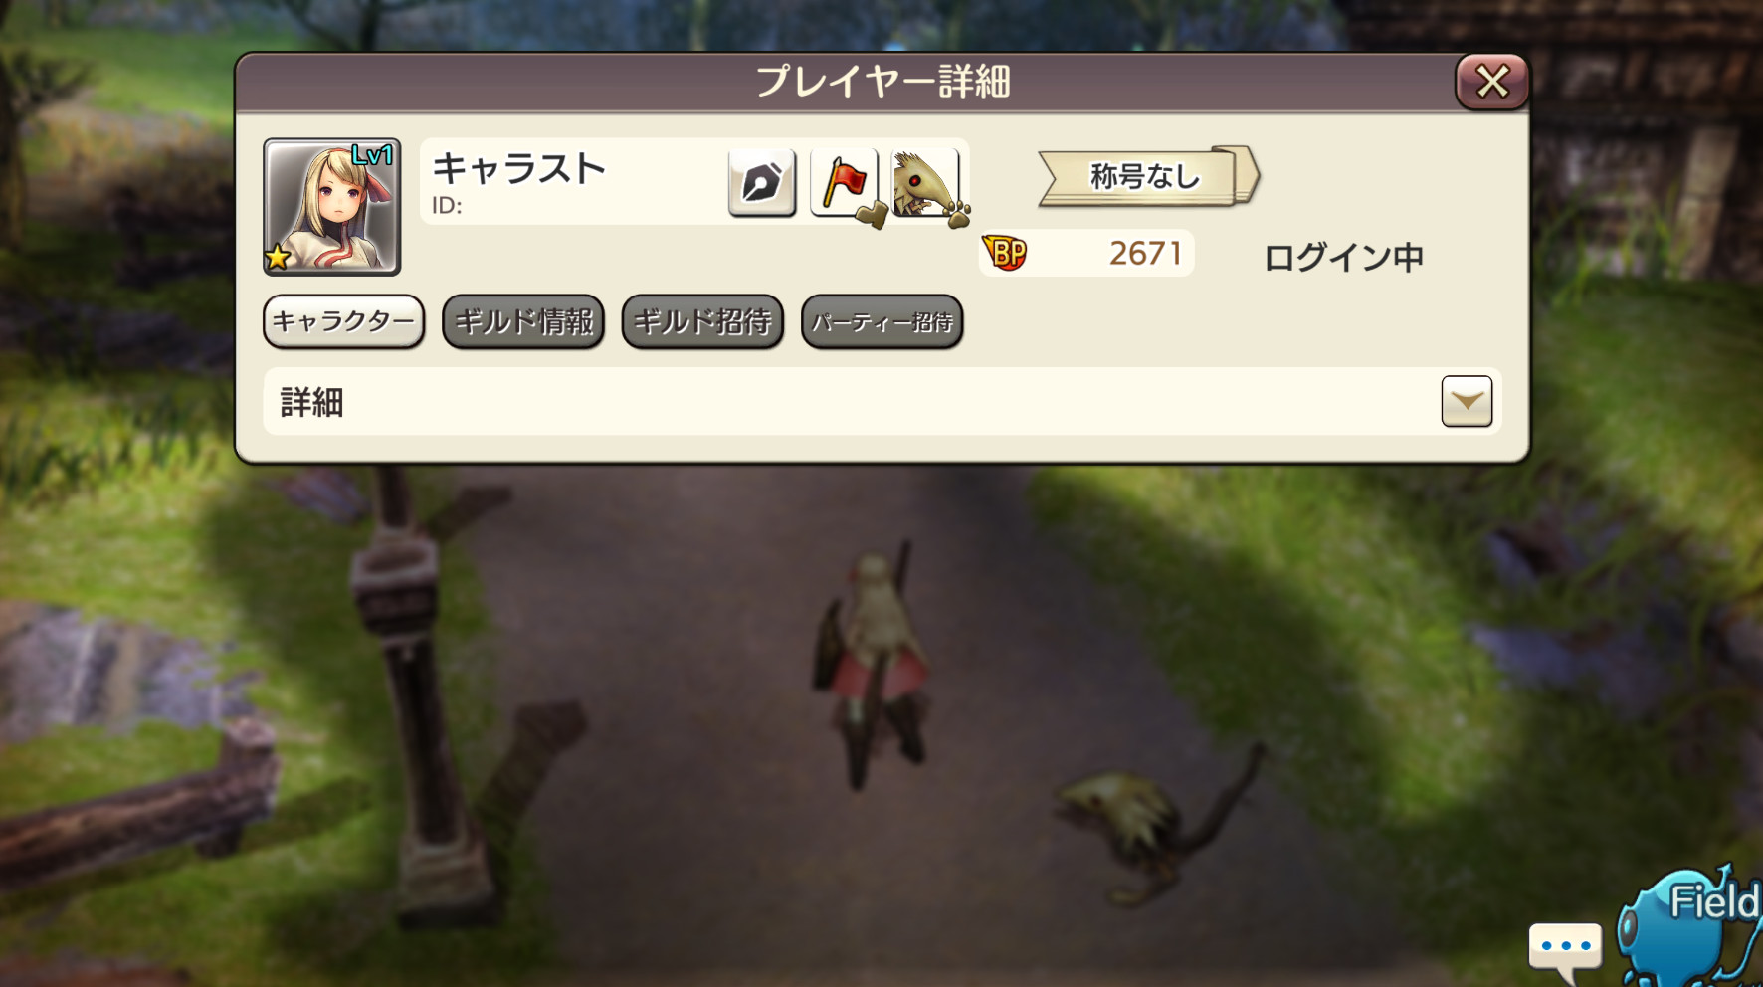Open the chat speech bubble icon
The image size is (1763, 987).
(1565, 948)
